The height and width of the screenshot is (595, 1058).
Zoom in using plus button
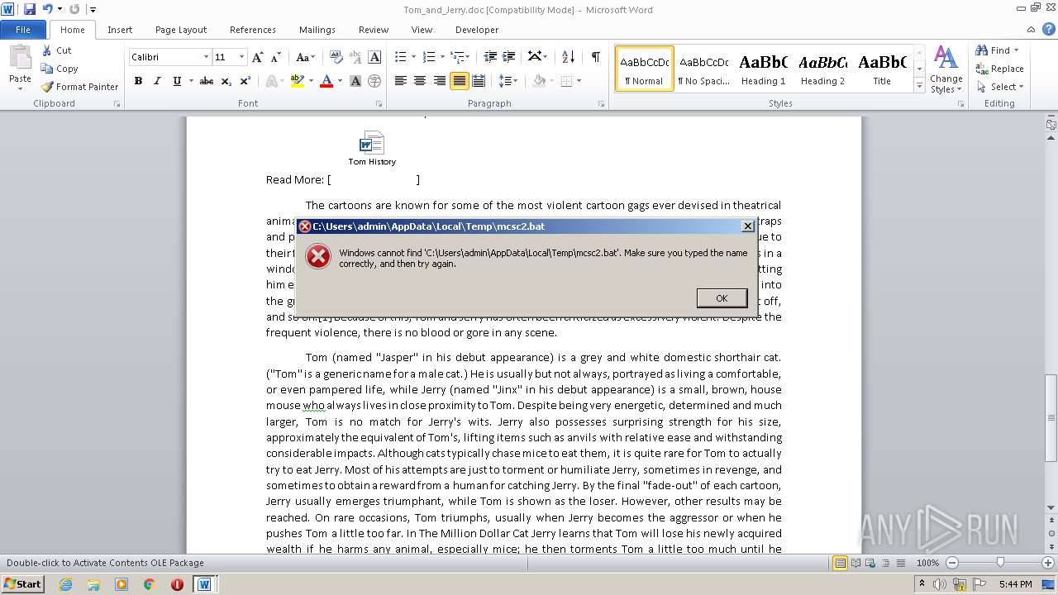(1050, 563)
